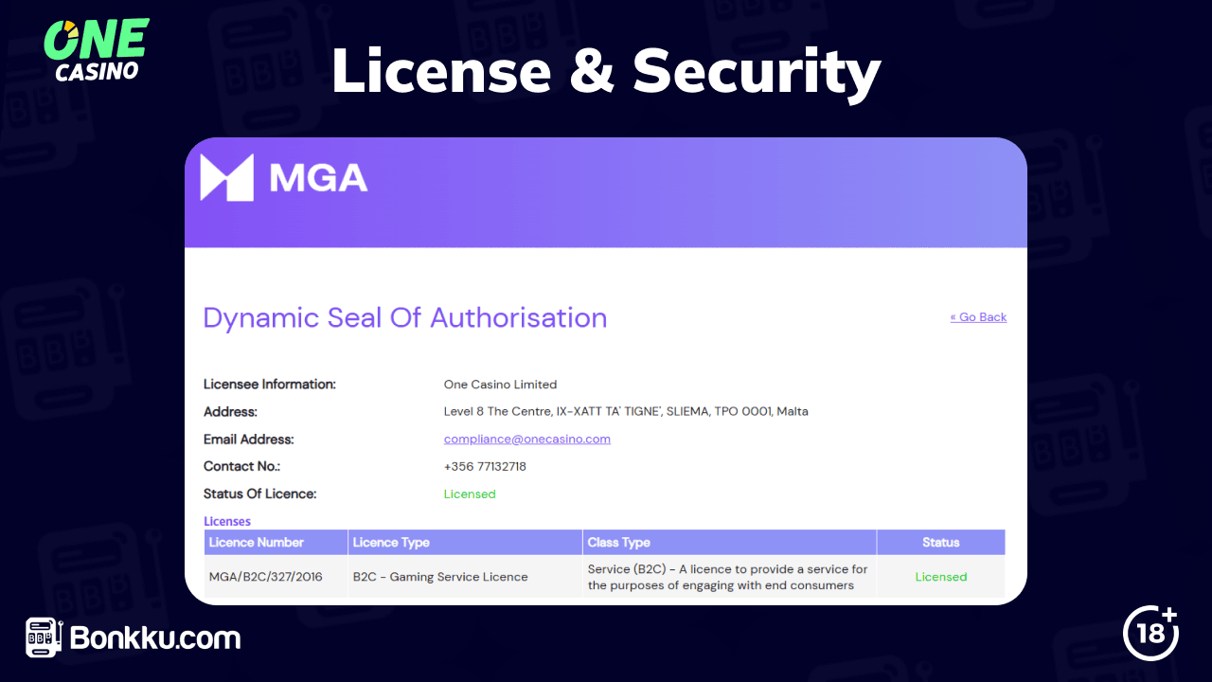Click the 18+ age restriction badge
The image size is (1212, 682).
pyautogui.click(x=1150, y=632)
